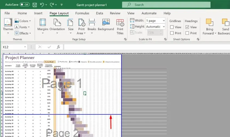Open the Margins options
The height and width of the screenshot is (137, 230).
pos(43,26)
